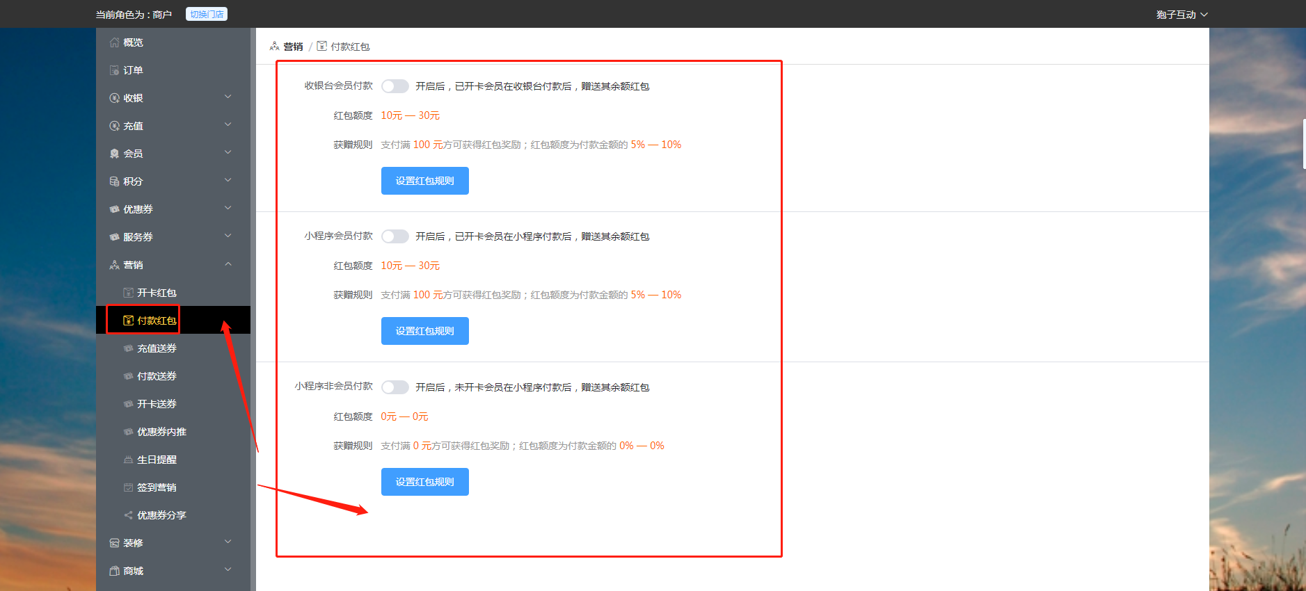
Task: Click 设置红包规则 under 小程序会员付款
Action: [425, 331]
